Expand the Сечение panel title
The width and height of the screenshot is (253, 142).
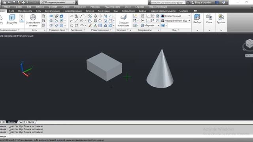(123, 30)
